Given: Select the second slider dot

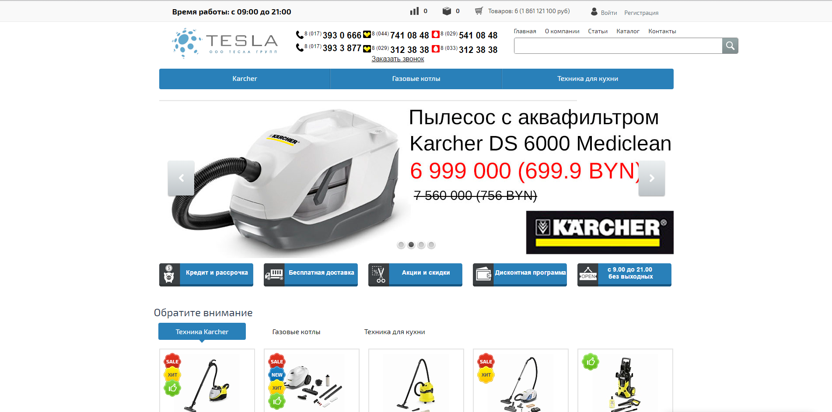Looking at the screenshot, I should coord(411,245).
